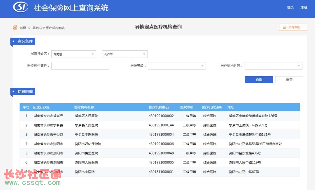315x190 pixels.
Task: Click the 医疗机构名称 input field
Action: [x=80, y=66]
